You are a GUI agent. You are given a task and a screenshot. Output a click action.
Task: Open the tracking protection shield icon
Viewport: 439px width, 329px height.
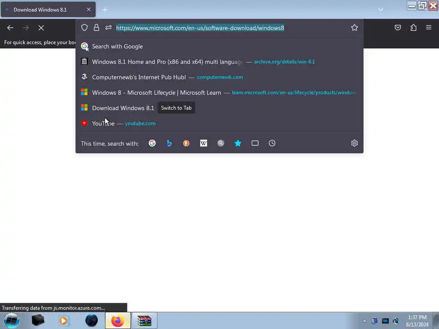[84, 27]
